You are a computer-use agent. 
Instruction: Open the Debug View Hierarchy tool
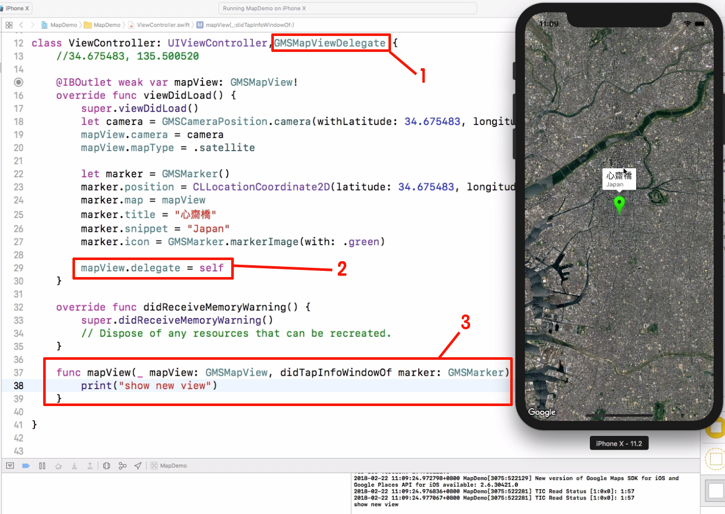click(x=106, y=465)
